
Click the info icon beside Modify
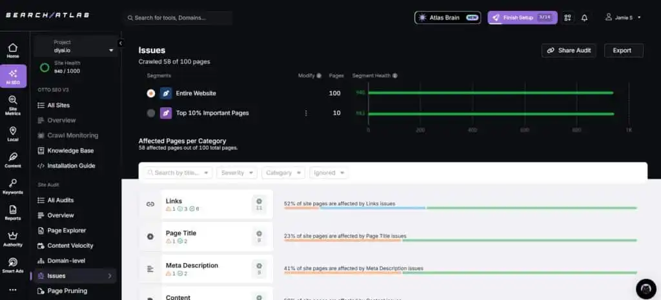tap(319, 76)
